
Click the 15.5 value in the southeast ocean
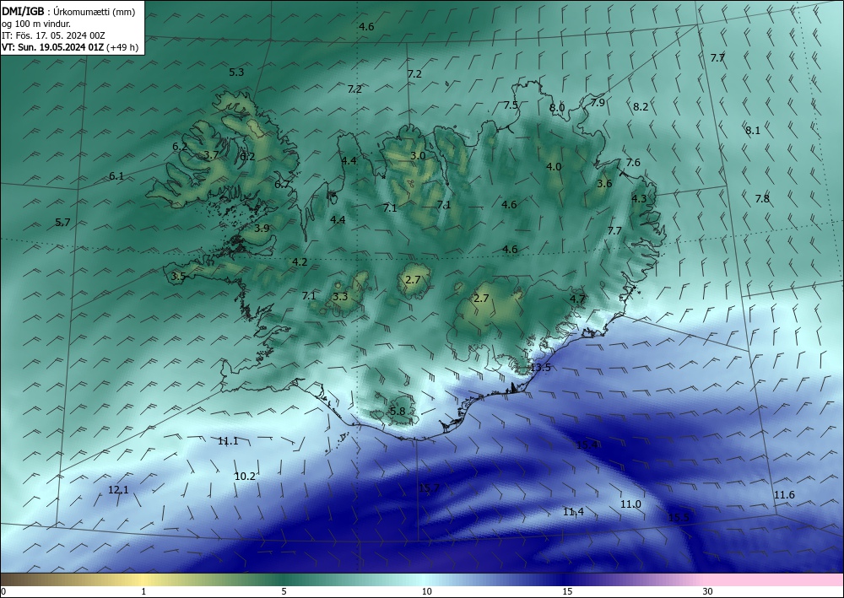click(679, 517)
